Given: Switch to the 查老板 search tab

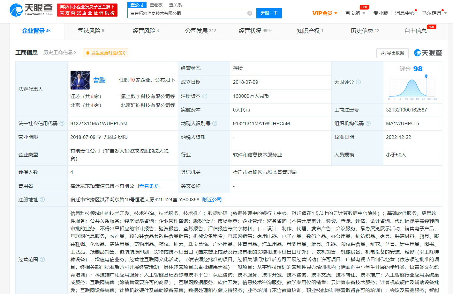Looking at the screenshot, I should coord(156,5).
